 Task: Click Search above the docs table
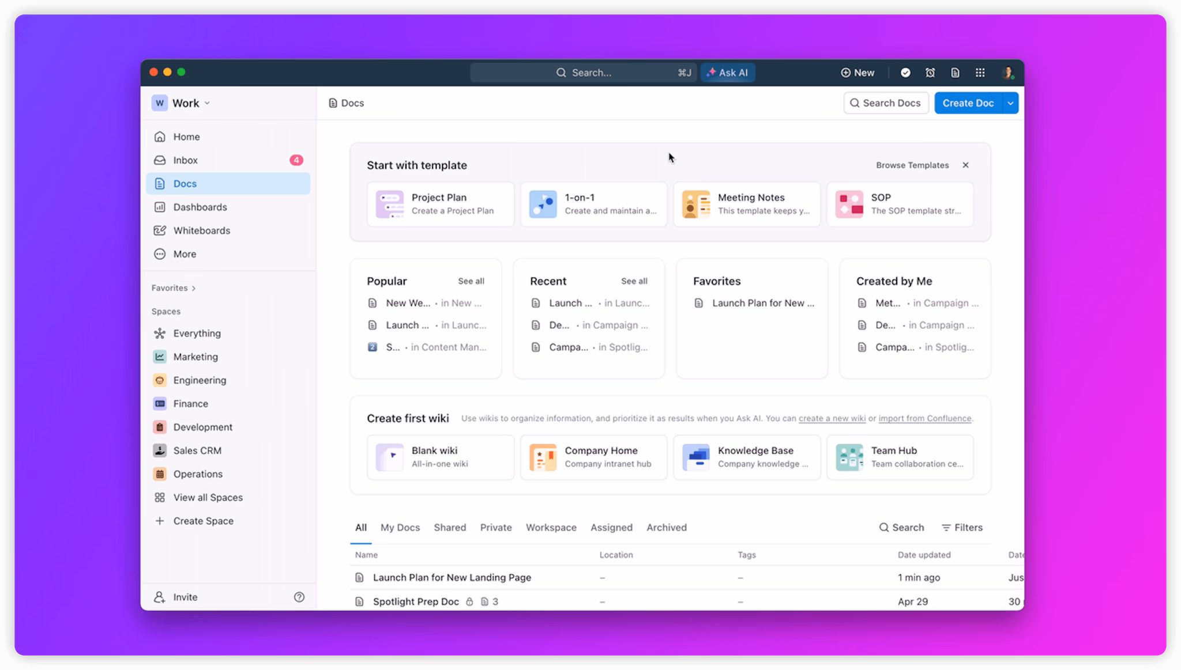click(901, 527)
